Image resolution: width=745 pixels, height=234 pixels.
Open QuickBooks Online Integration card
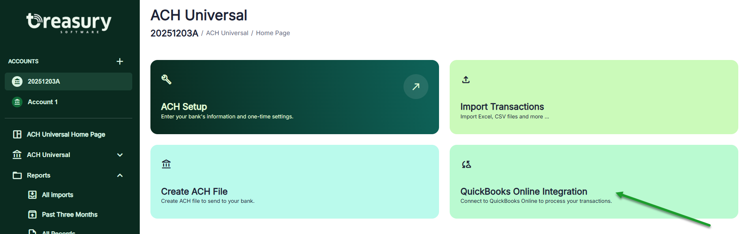(x=524, y=191)
